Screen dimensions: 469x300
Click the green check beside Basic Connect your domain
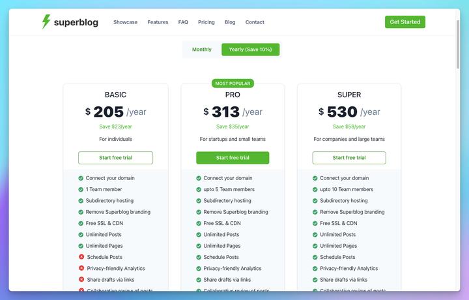coord(81,178)
